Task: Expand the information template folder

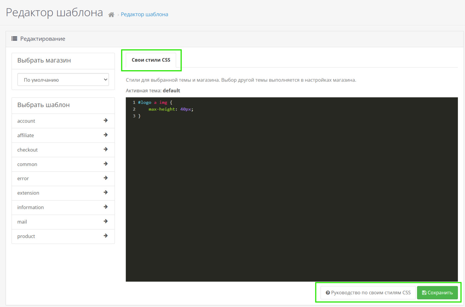Action: [x=63, y=207]
